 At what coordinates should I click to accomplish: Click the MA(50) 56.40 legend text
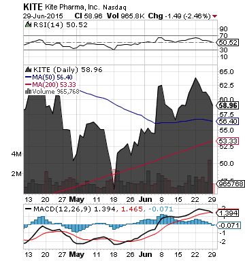click(x=52, y=77)
